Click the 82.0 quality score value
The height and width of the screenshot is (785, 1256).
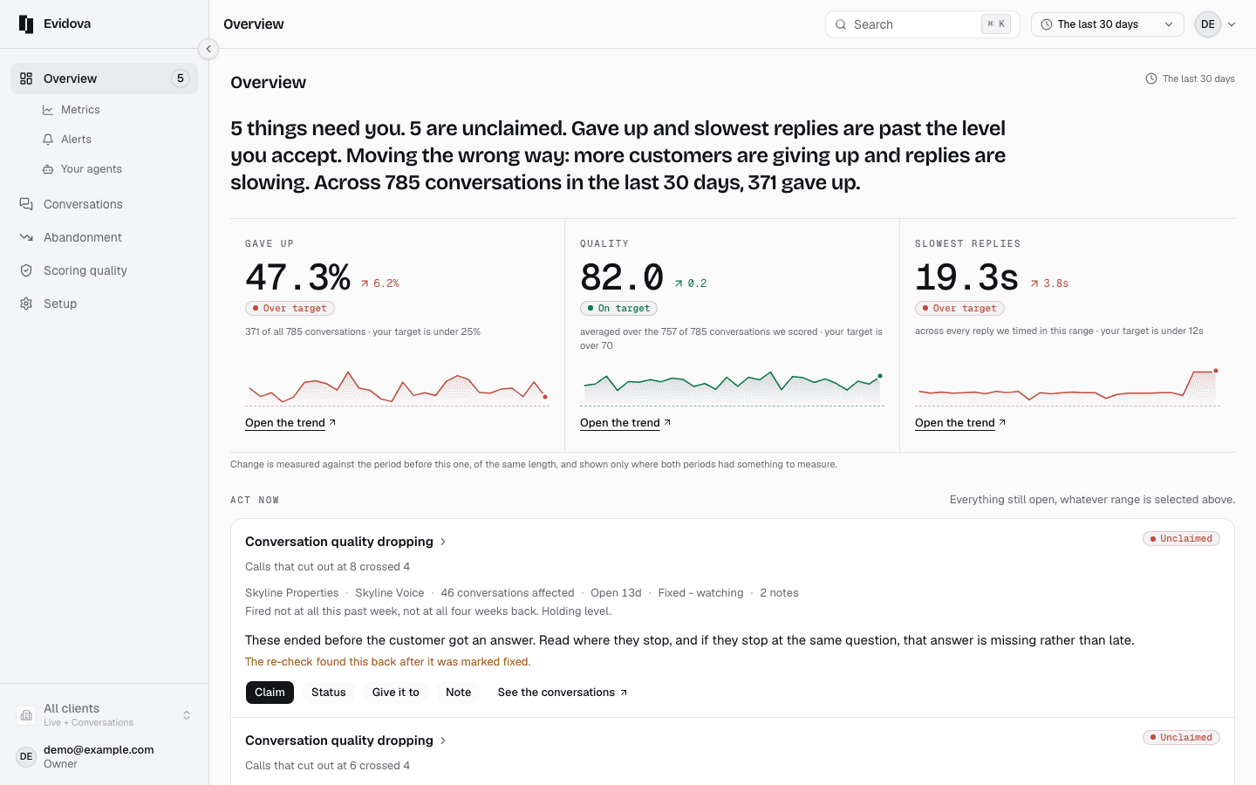click(x=622, y=277)
